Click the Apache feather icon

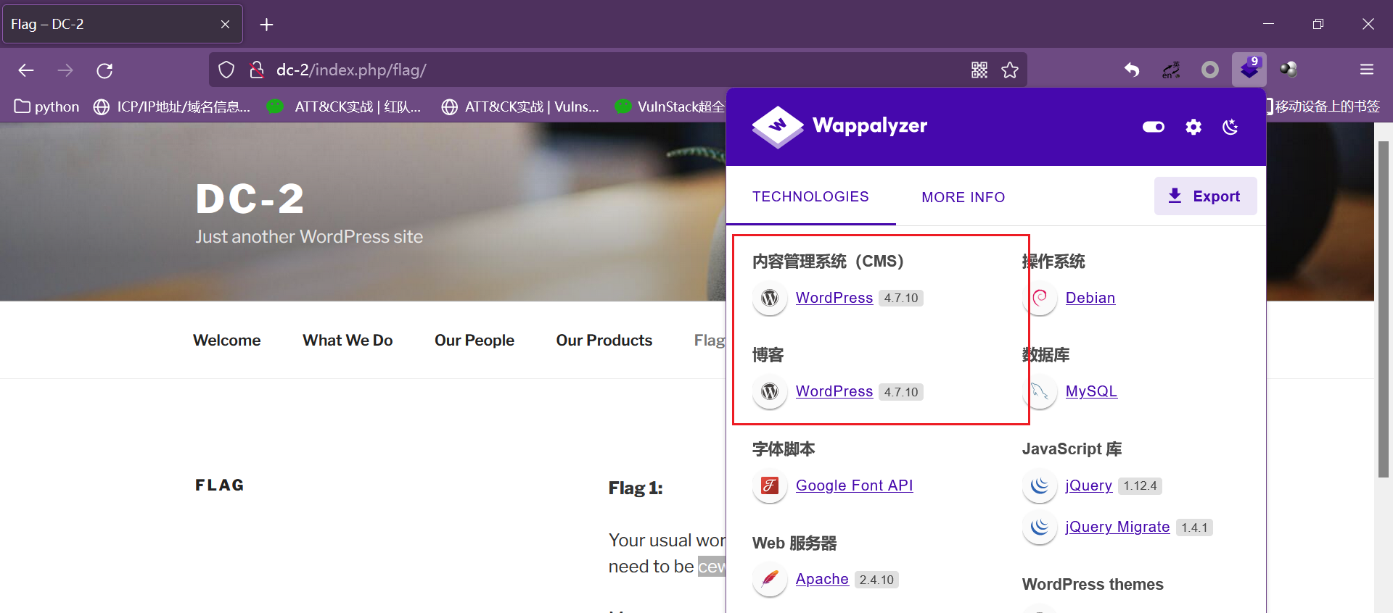pos(770,579)
